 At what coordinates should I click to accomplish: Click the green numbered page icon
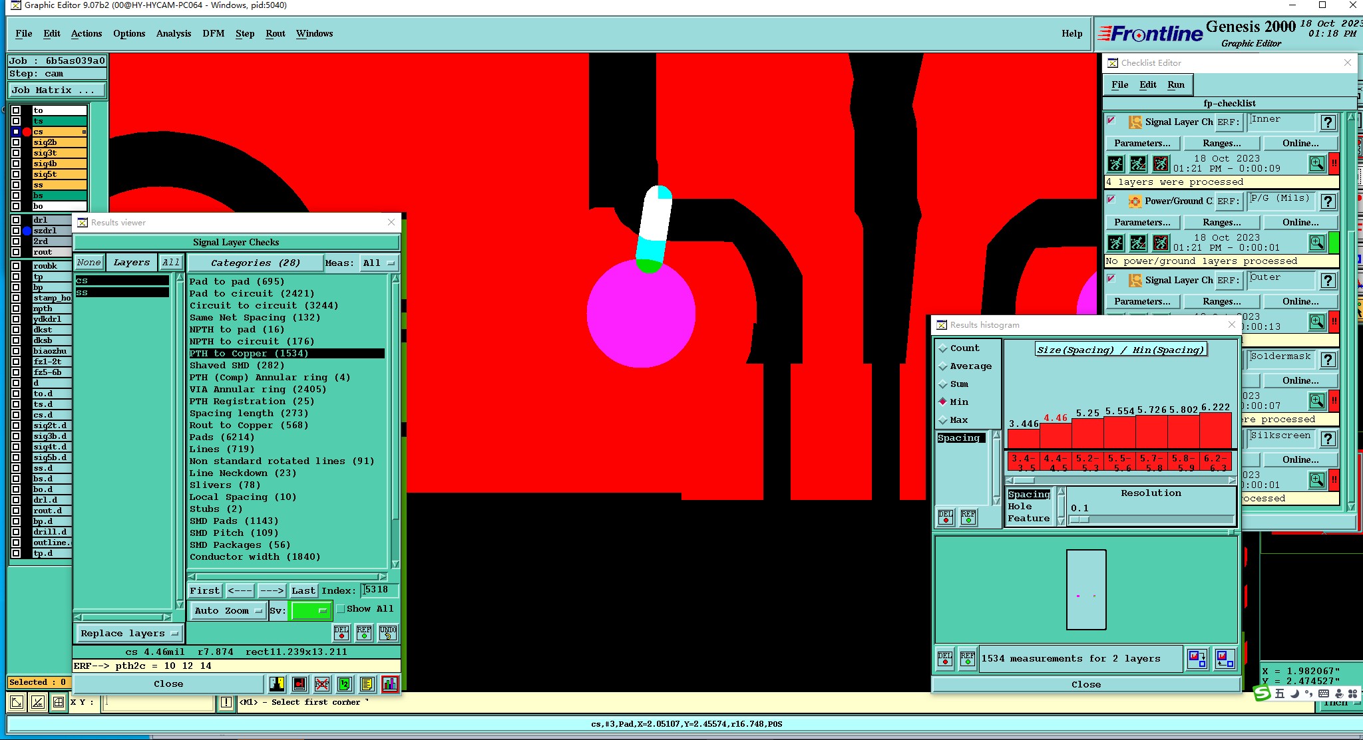pos(345,683)
